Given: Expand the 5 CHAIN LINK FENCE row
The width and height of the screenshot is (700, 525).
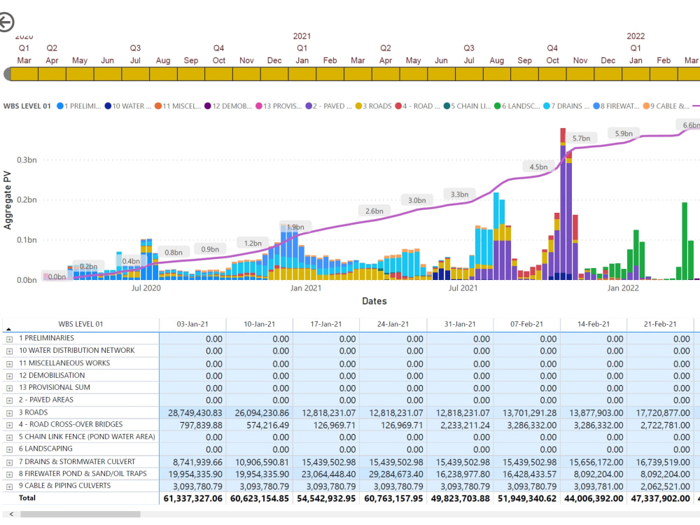Looking at the screenshot, I should (9, 437).
